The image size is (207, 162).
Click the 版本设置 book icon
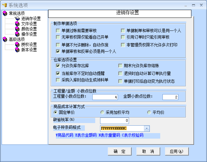pos(17,50)
